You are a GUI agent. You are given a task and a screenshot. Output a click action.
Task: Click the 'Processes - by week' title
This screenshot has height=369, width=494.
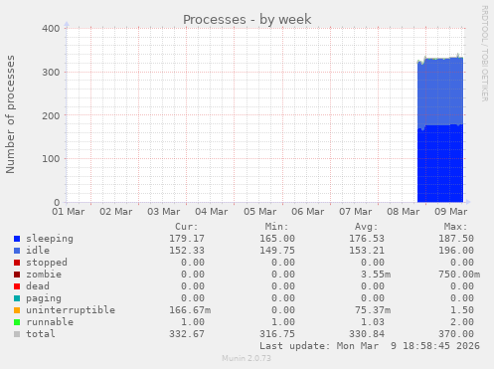point(247,20)
